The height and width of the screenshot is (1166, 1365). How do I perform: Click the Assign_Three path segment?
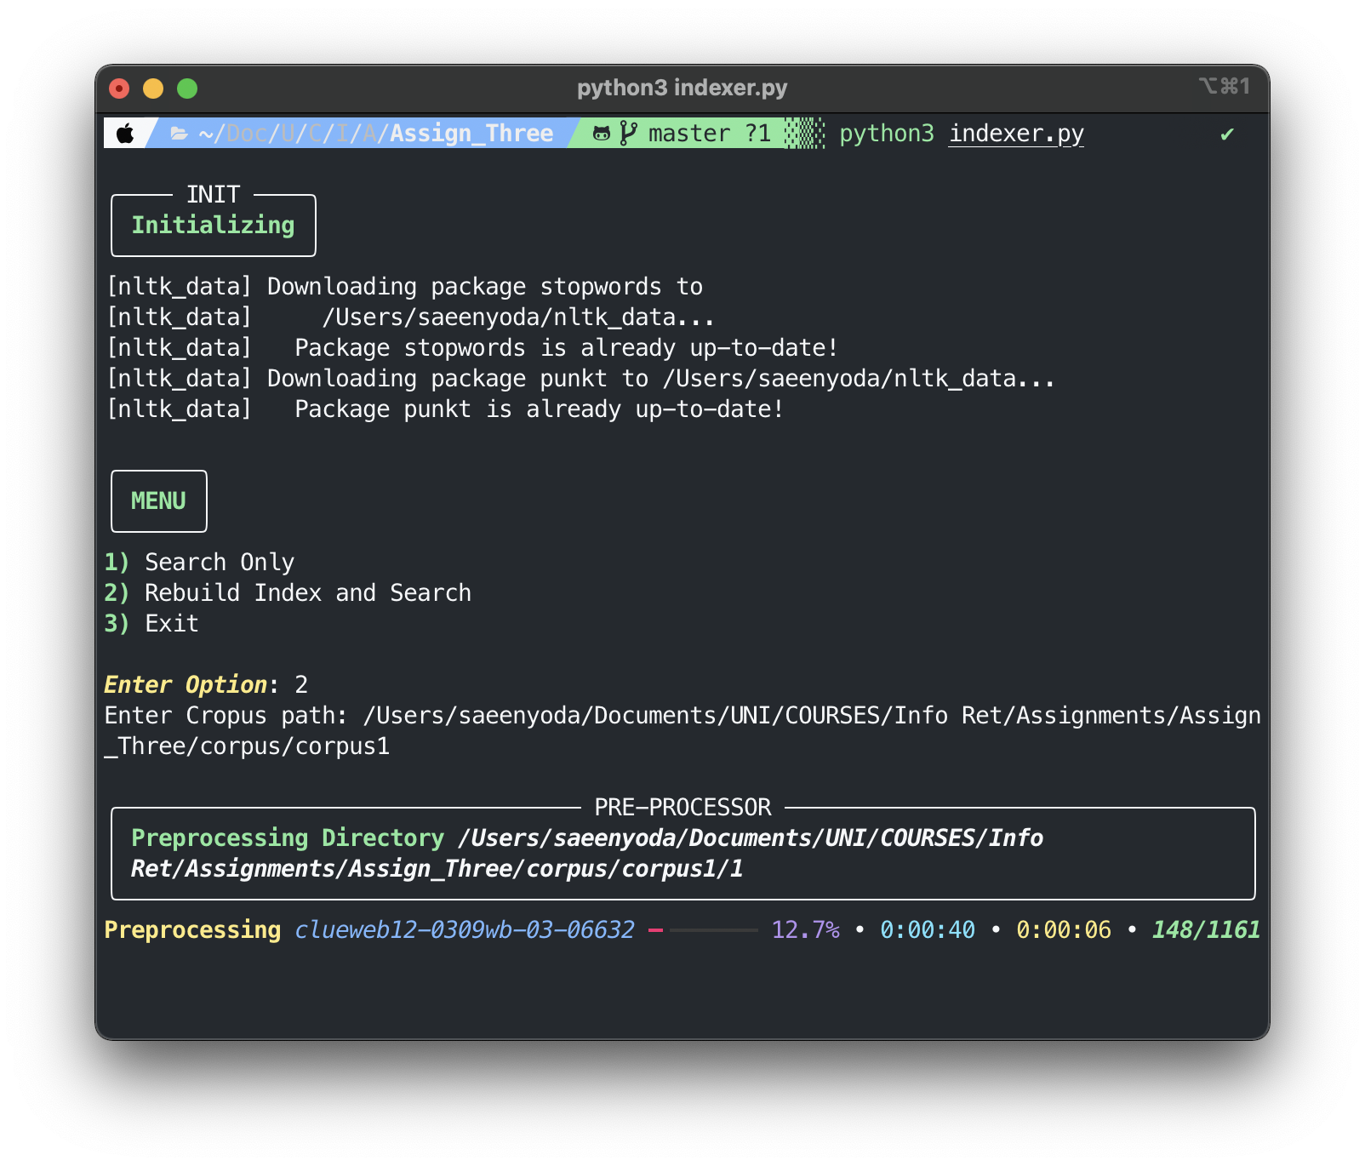(471, 134)
